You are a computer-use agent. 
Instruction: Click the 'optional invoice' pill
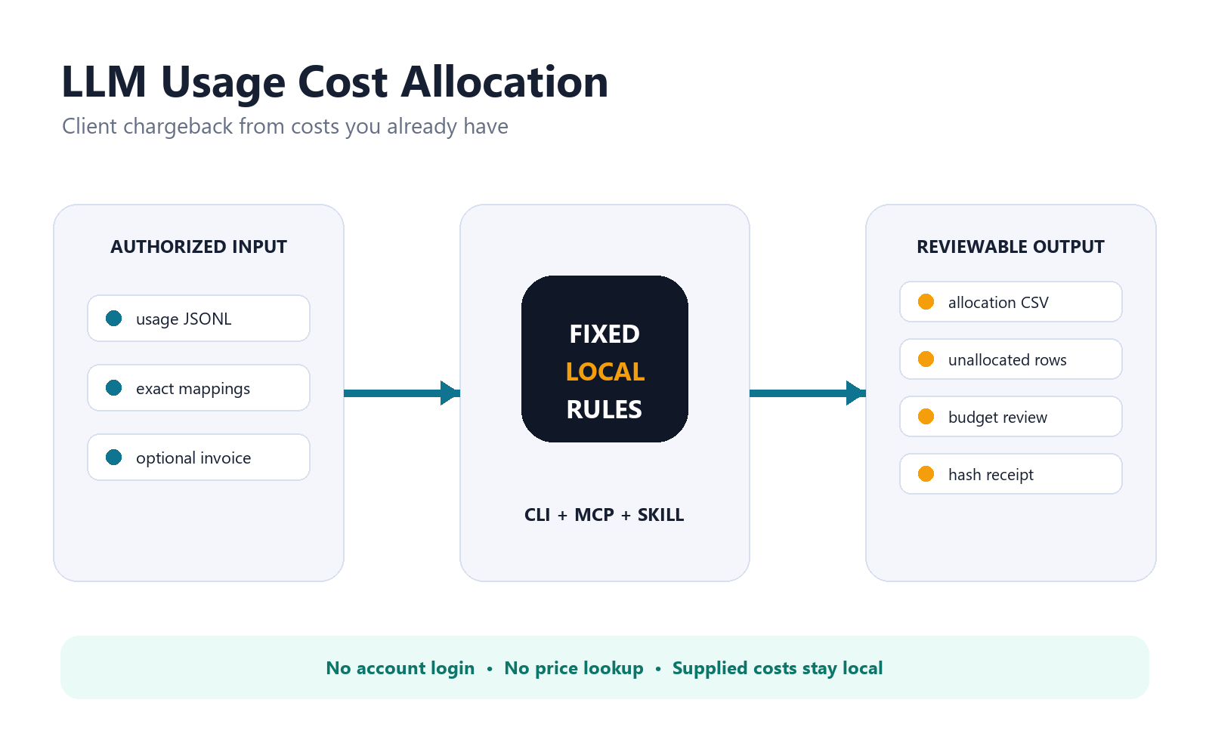[199, 458]
